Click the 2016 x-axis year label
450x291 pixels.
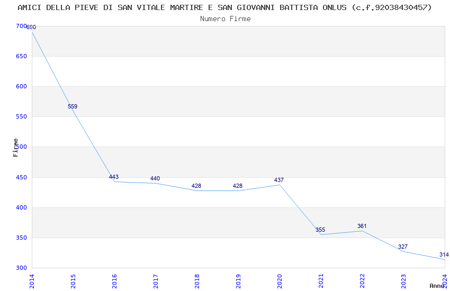click(114, 281)
